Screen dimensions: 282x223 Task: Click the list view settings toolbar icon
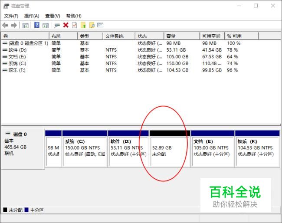click(100, 25)
